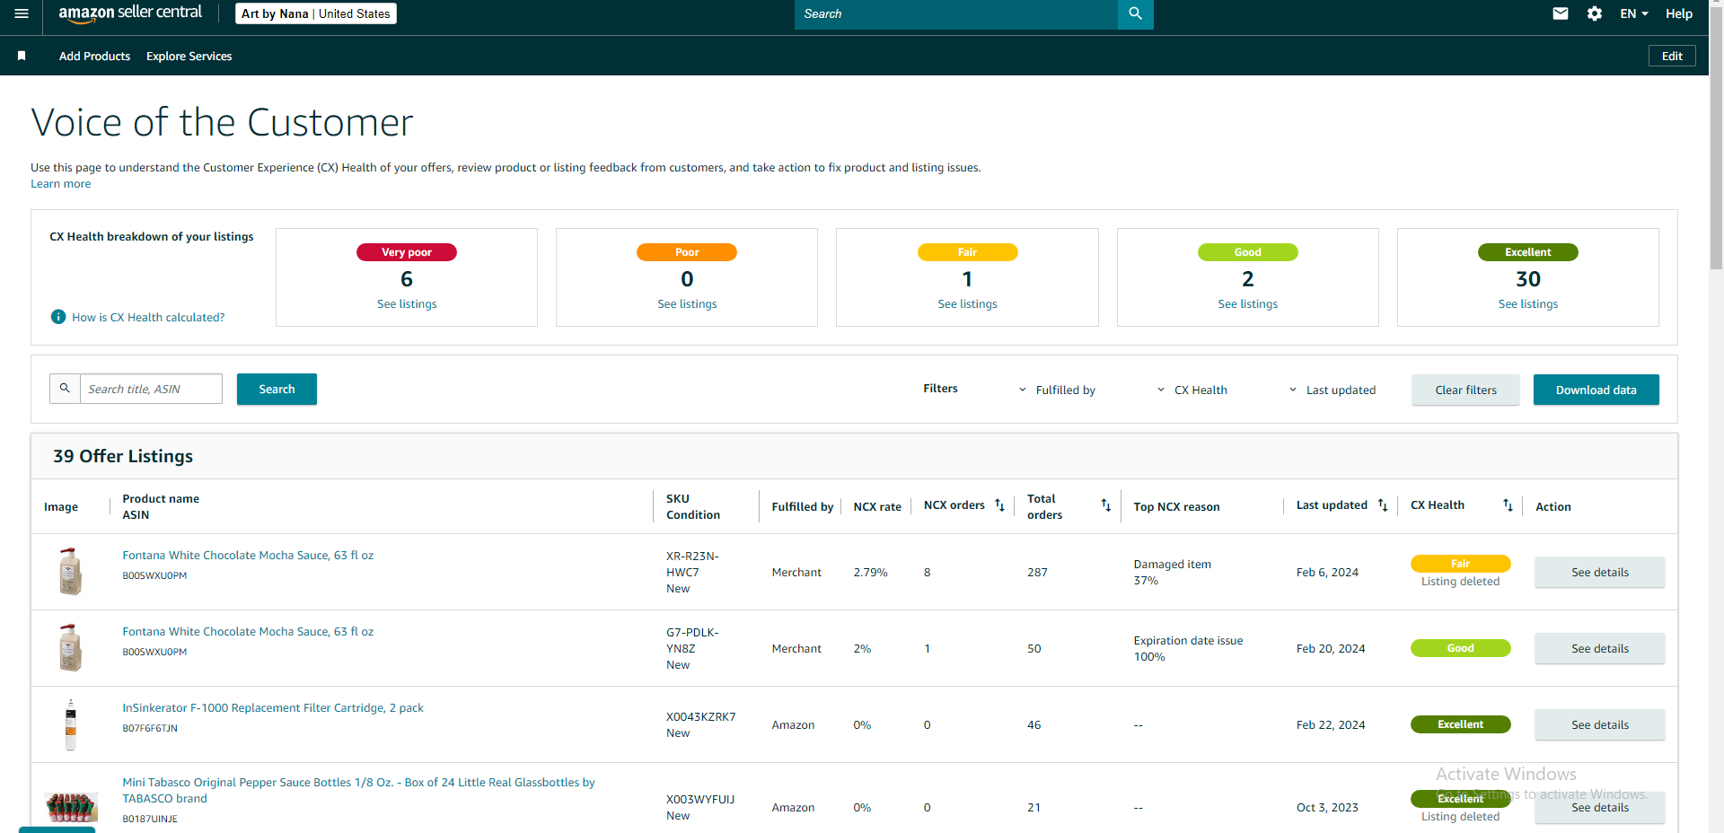The image size is (1724, 833).
Task: Click the Product name column header
Action: 161,499
